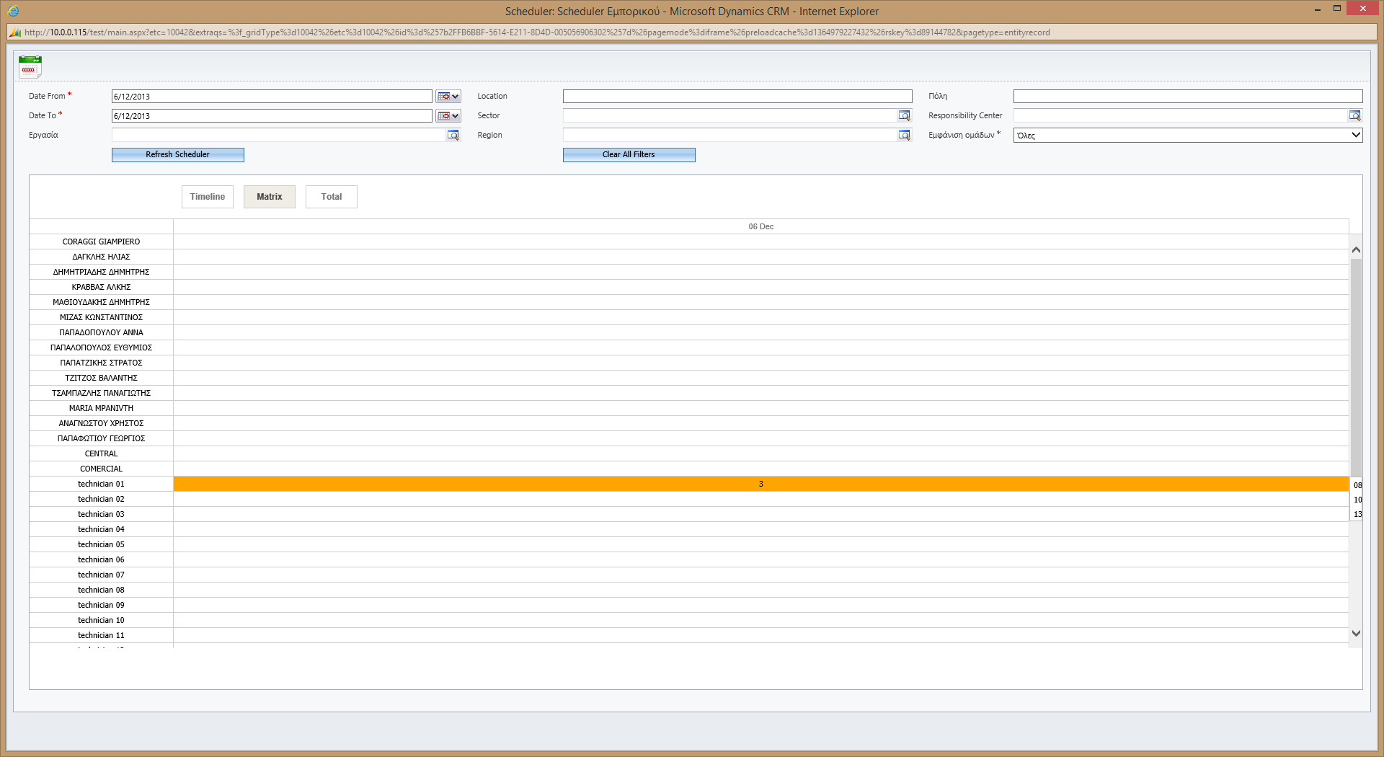
Task: Select the technician 02 row label
Action: click(x=102, y=500)
